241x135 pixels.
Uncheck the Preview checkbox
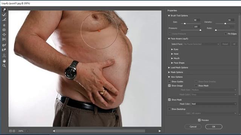(x=199, y=120)
